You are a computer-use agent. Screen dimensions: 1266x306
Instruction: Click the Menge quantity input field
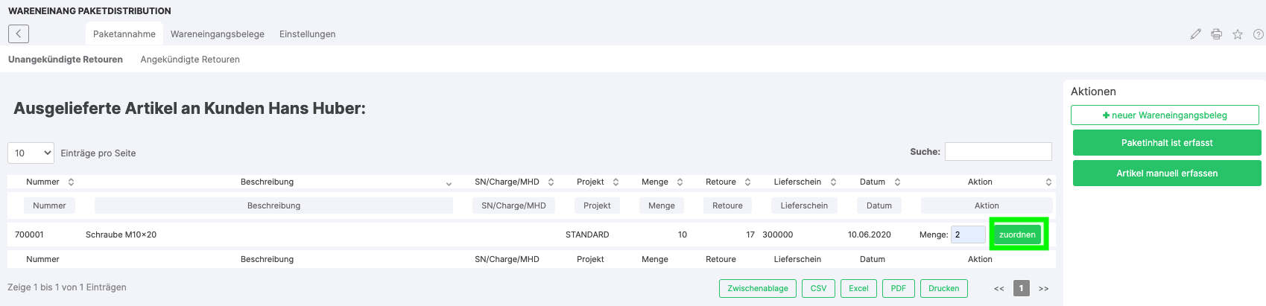[x=967, y=235]
